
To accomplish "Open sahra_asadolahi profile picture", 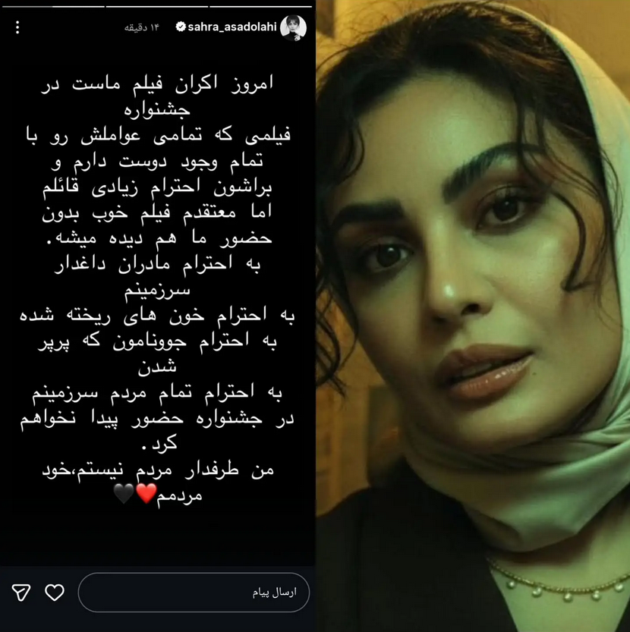I will click(x=293, y=28).
